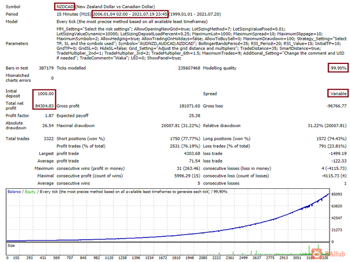Select average profit trade 71.54
This screenshot has width=350, height=262.
195,161
